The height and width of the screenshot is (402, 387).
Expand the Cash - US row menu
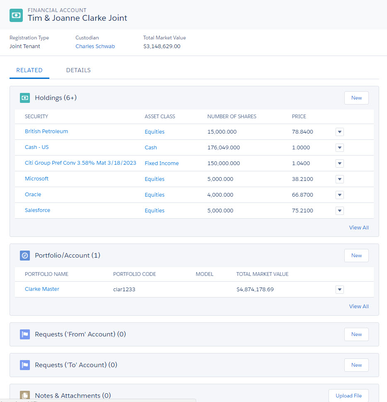coord(339,148)
